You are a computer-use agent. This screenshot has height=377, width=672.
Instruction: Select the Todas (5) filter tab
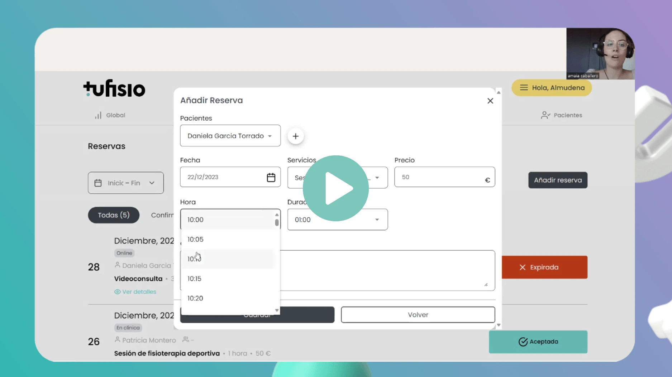pyautogui.click(x=114, y=215)
